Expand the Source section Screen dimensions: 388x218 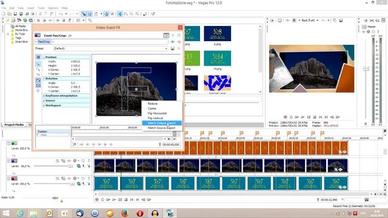(x=44, y=101)
